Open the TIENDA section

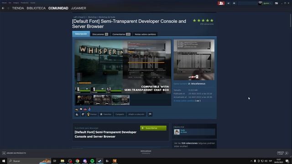[18, 8]
